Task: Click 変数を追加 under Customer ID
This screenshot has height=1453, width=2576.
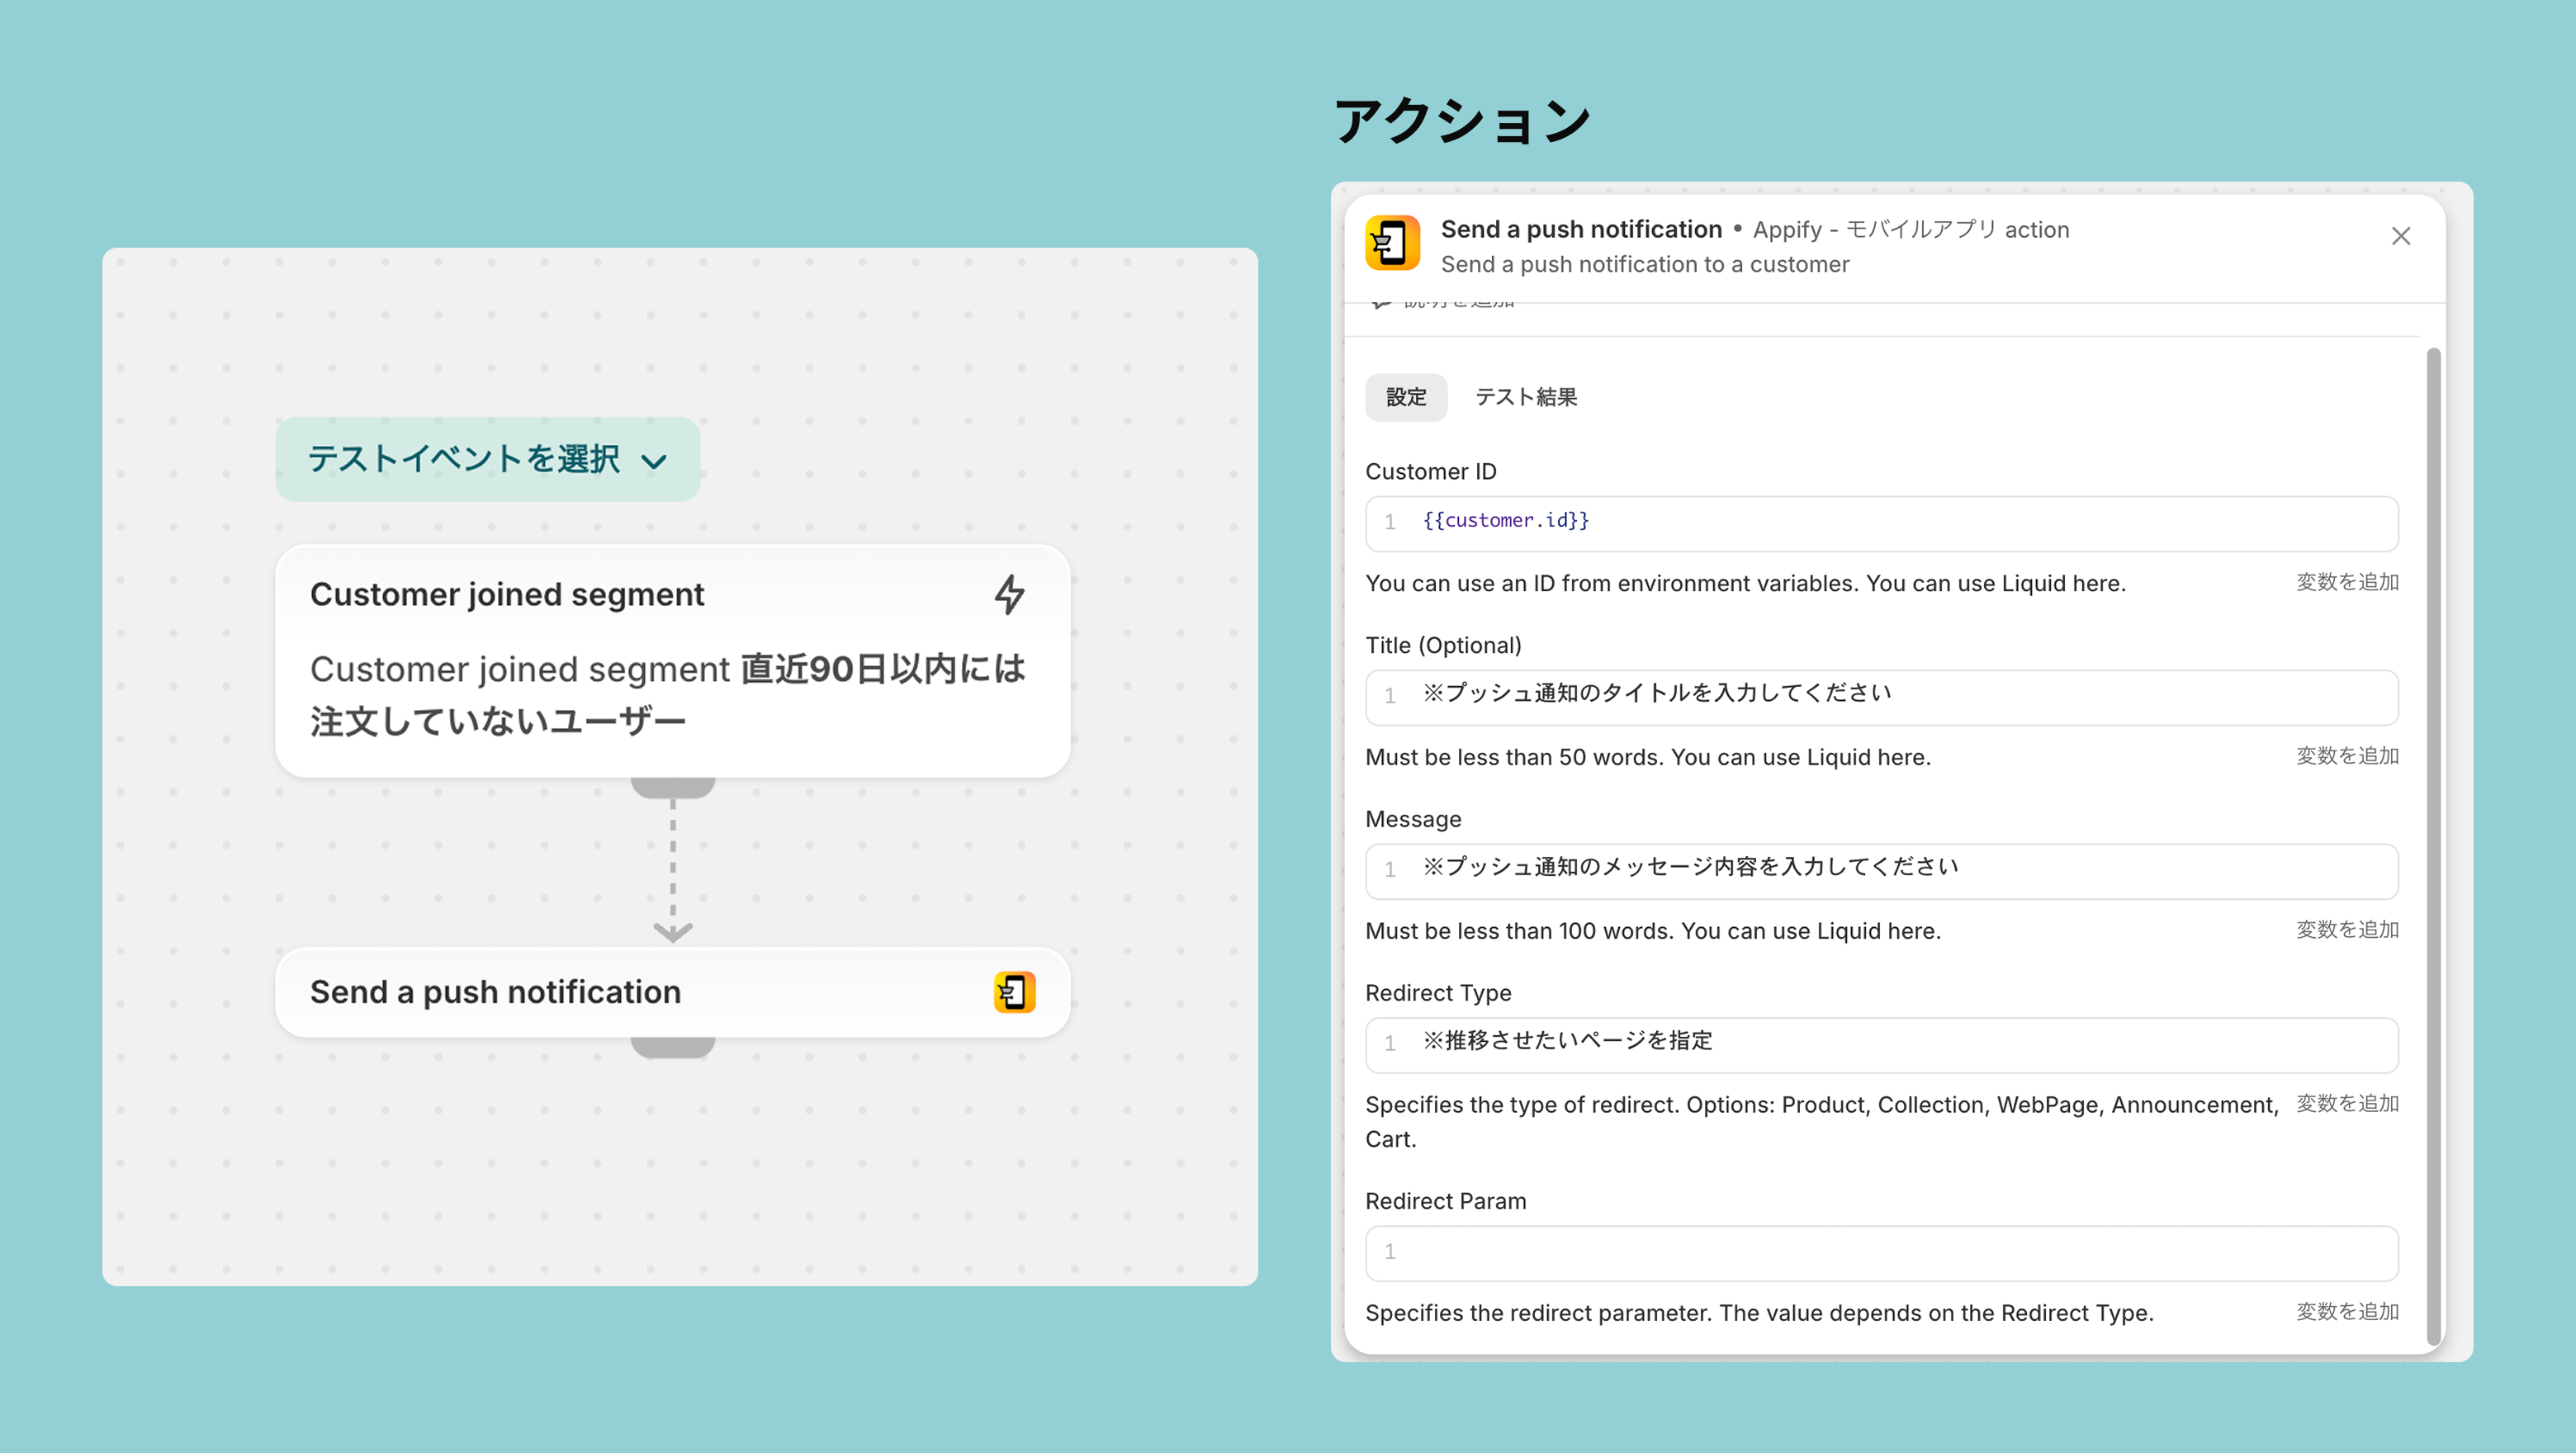Action: coord(2346,582)
